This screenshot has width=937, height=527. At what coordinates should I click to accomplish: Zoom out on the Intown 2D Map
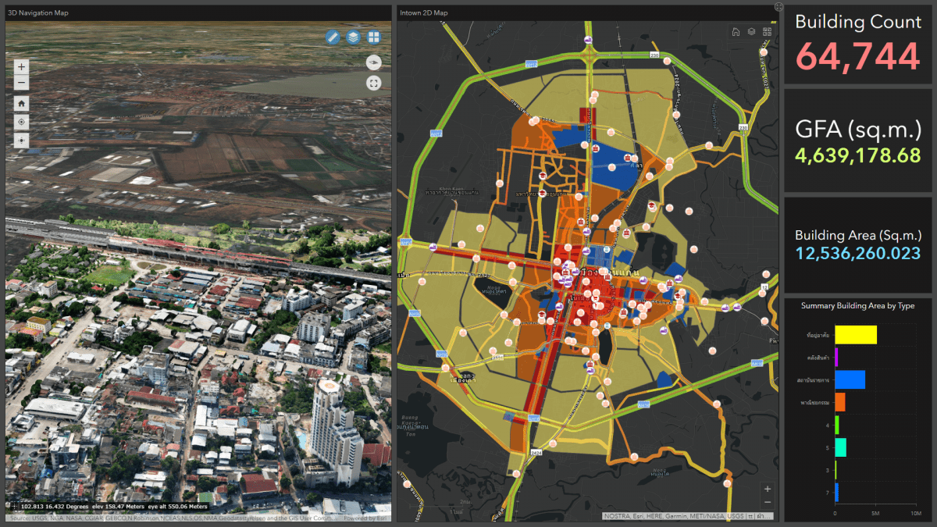pyautogui.click(x=768, y=502)
